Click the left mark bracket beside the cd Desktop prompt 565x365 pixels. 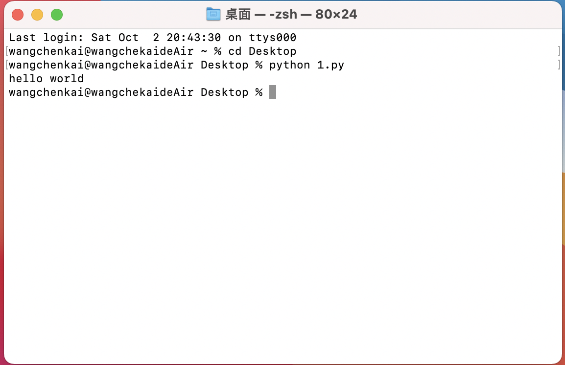coord(7,51)
